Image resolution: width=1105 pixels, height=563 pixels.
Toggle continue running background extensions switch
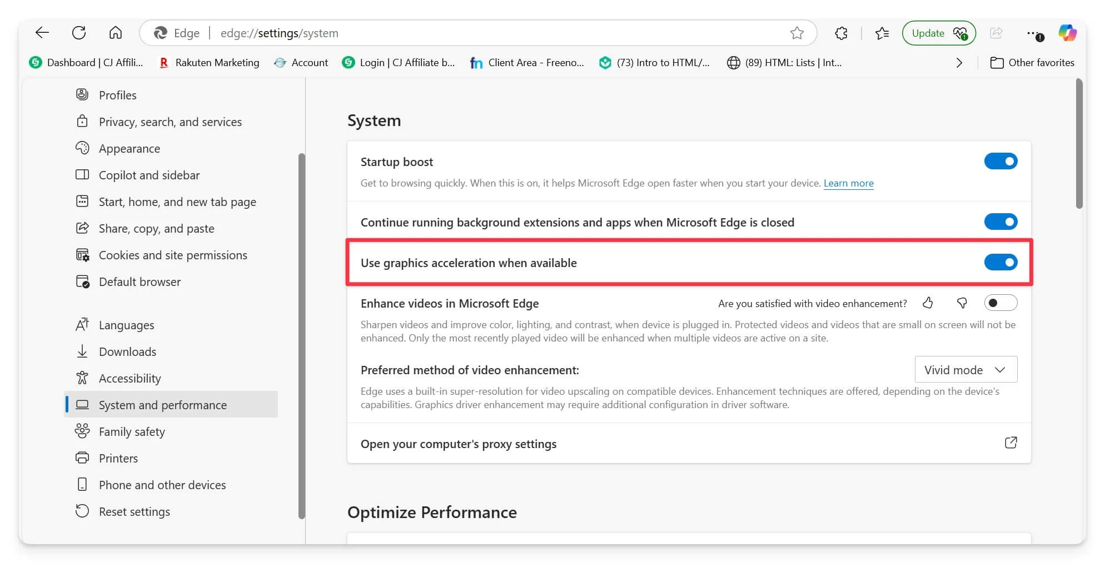(1001, 222)
